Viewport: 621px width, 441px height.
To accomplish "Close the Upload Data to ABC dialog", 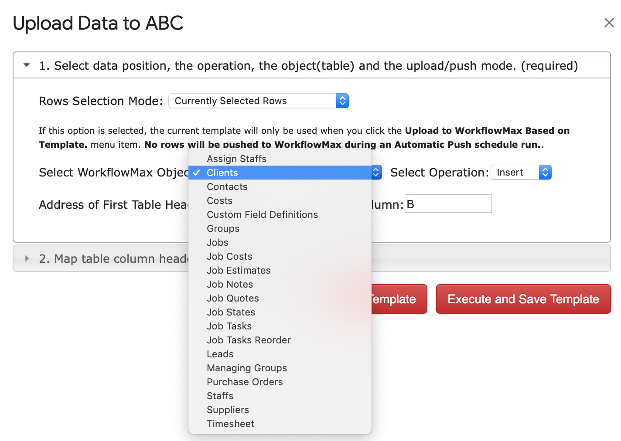I will (609, 23).
